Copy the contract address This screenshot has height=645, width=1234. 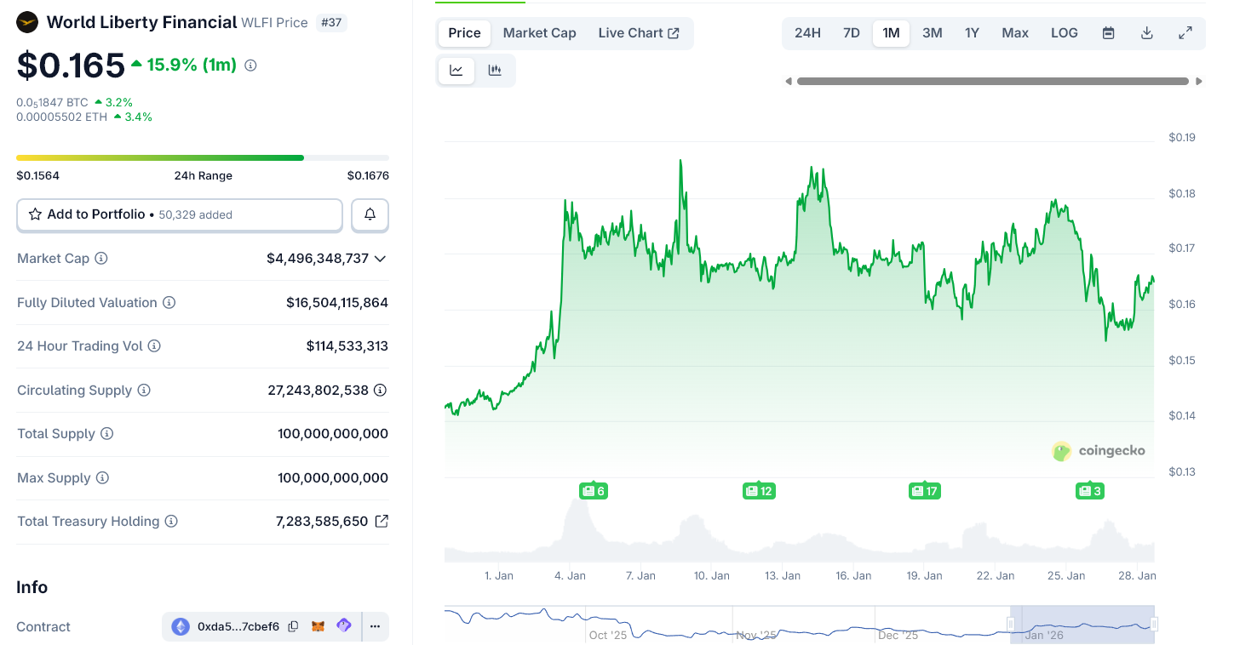tap(293, 626)
